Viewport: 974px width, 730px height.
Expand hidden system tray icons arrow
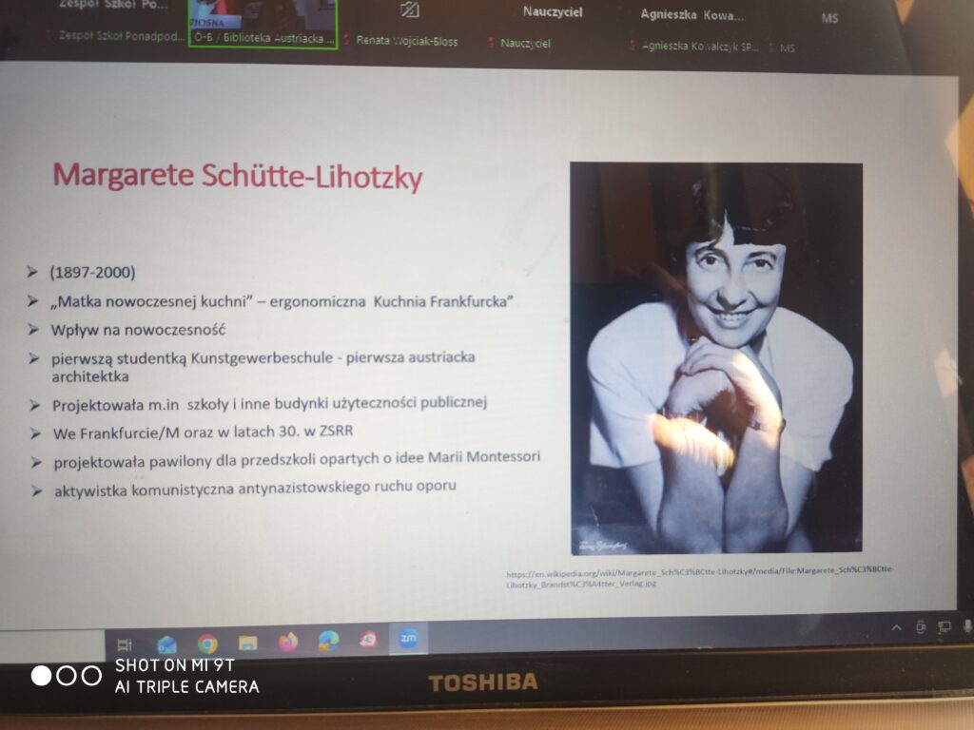[896, 628]
